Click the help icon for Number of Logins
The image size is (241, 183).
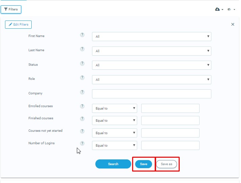82,143
